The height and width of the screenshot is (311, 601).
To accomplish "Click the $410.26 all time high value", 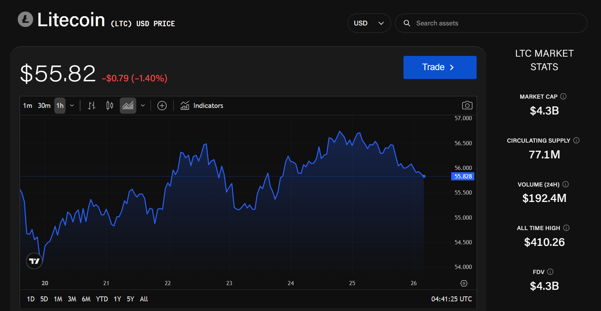I will (x=544, y=242).
